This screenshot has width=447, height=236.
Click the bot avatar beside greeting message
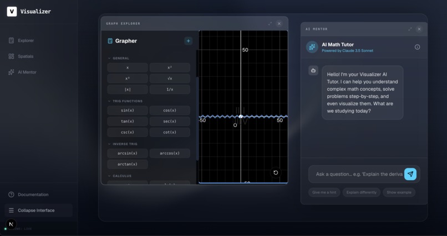tap(313, 70)
